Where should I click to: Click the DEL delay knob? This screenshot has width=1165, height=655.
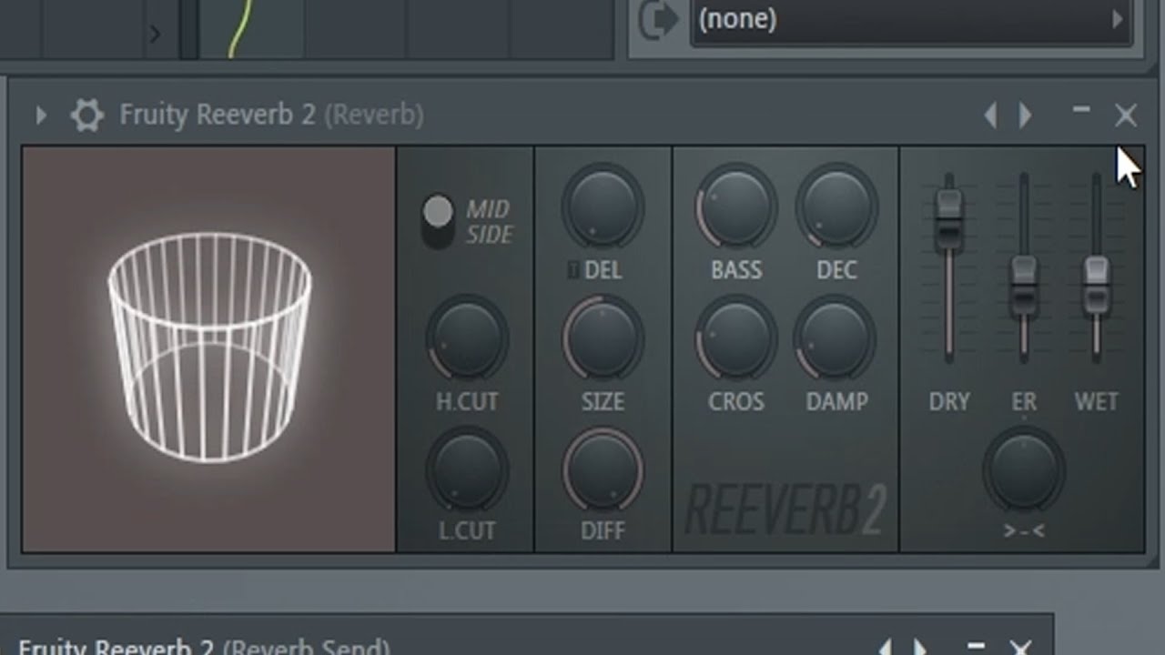603,206
